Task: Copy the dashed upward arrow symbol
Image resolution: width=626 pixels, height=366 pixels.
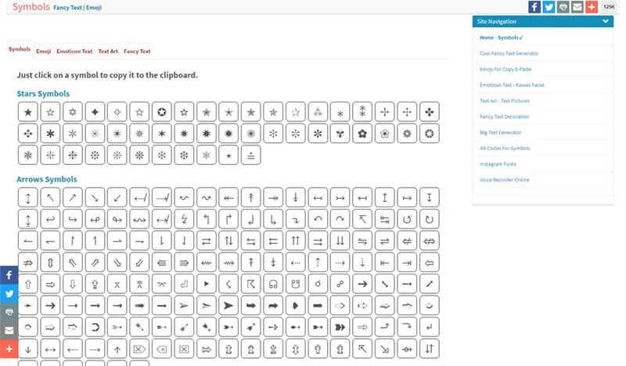Action: coord(318,262)
